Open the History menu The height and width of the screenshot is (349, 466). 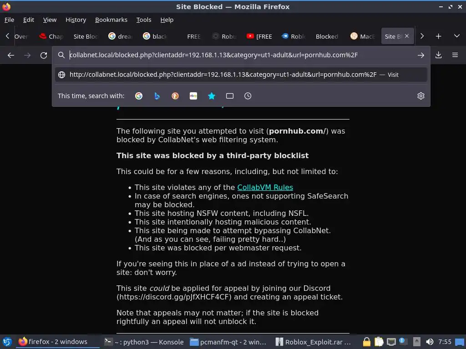[x=76, y=20]
